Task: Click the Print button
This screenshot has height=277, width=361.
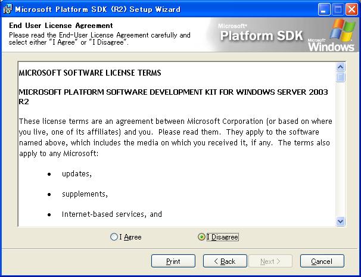Action: pyautogui.click(x=173, y=261)
